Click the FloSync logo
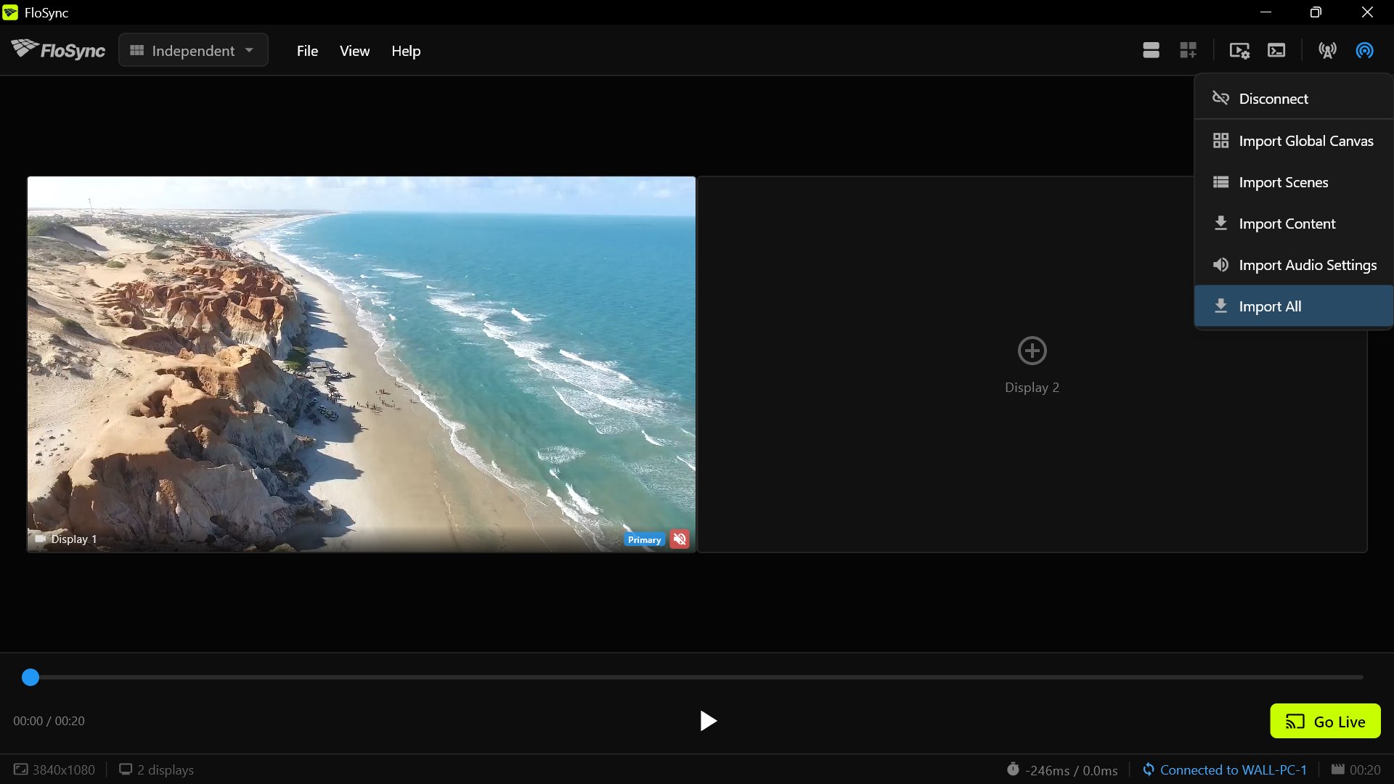 (58, 50)
